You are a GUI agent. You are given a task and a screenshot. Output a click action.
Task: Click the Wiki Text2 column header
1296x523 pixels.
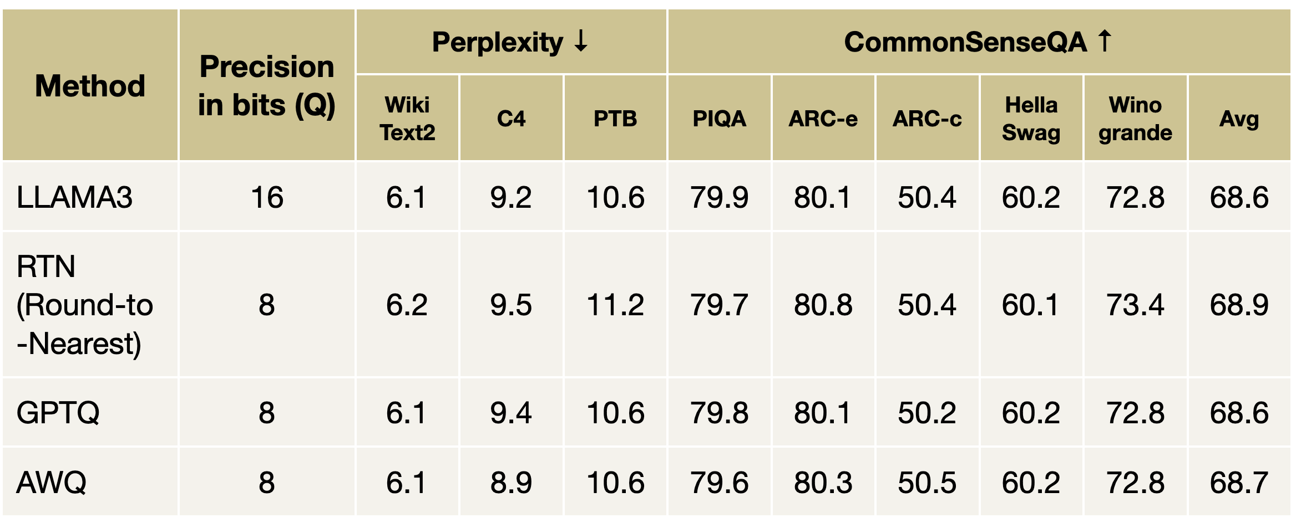point(407,119)
